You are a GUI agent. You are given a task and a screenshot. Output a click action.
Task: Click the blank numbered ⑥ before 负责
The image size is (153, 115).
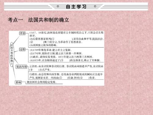coord(84,78)
